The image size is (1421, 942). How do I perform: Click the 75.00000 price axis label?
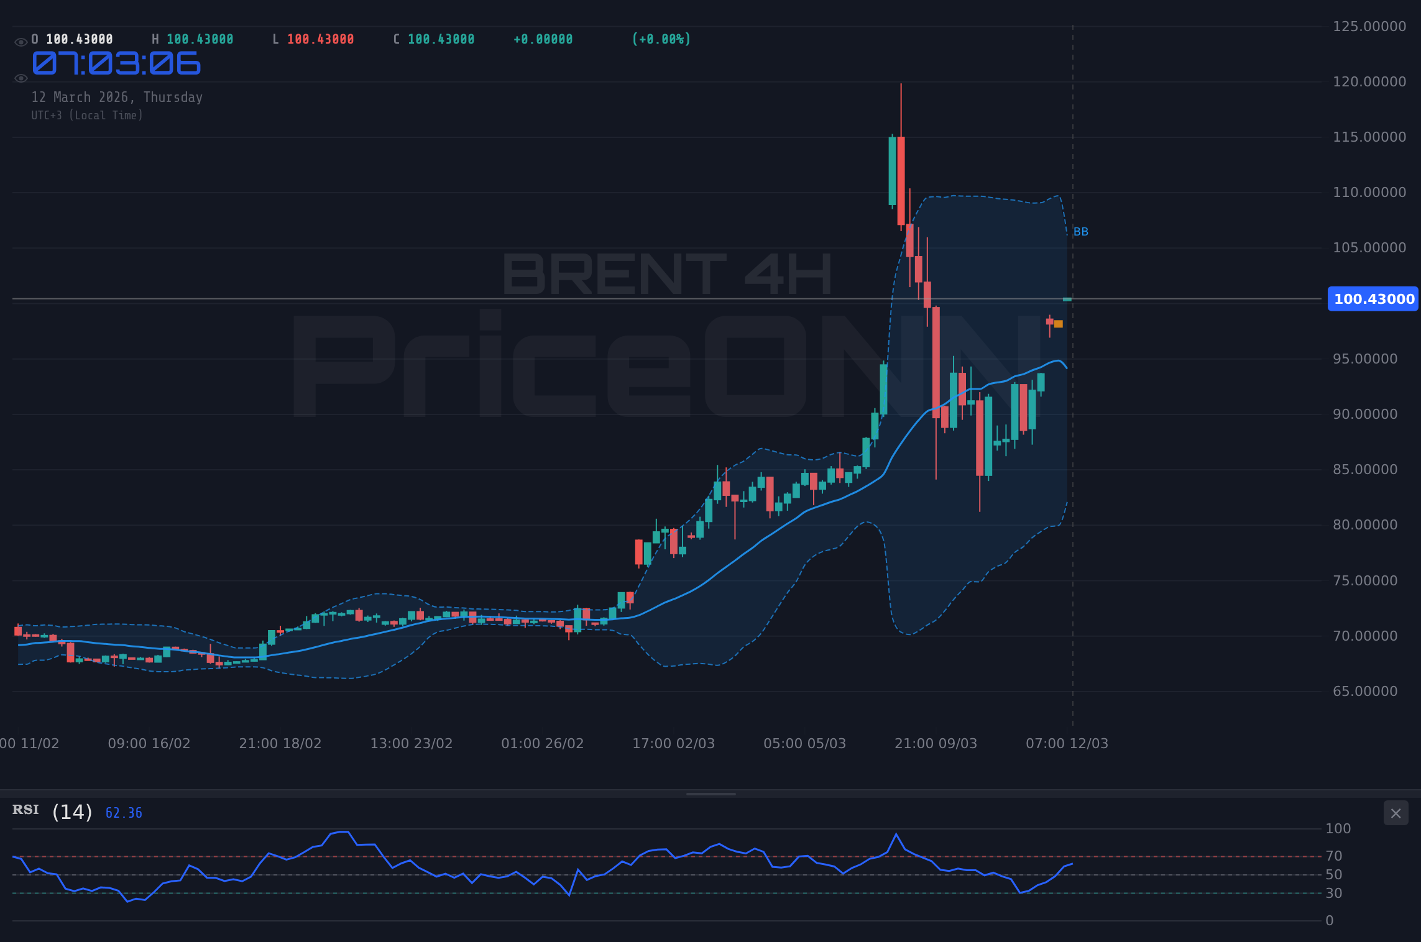coord(1365,580)
